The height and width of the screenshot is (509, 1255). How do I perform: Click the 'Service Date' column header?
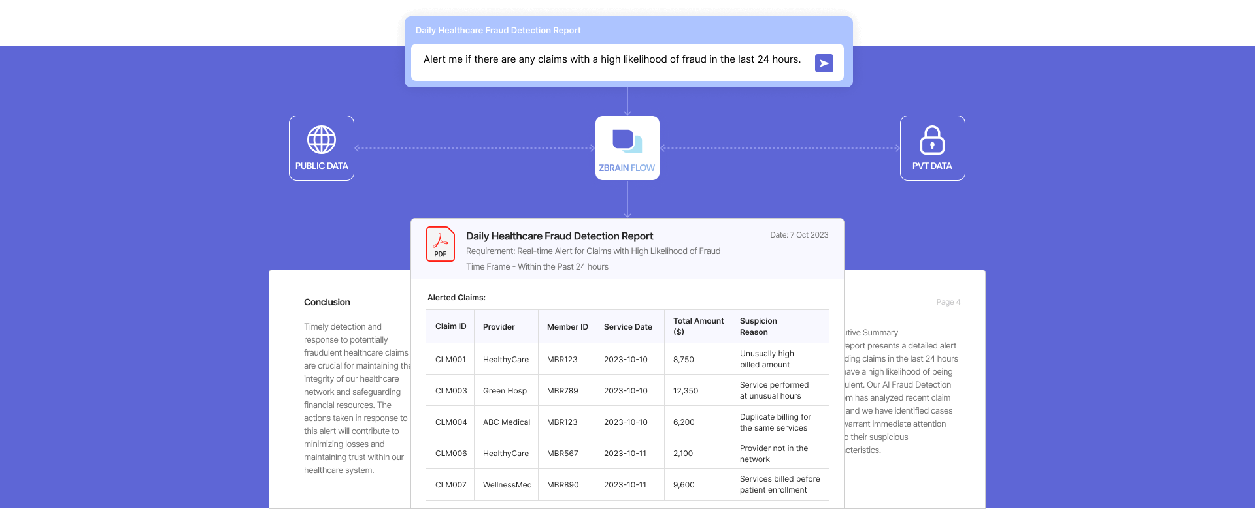pos(628,327)
